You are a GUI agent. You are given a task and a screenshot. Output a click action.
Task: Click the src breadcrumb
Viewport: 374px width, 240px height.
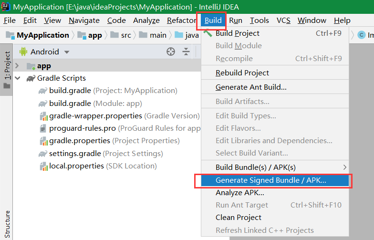(x=126, y=35)
